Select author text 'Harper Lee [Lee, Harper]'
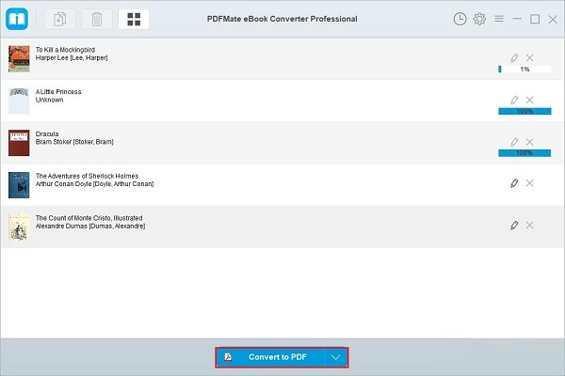 click(x=72, y=58)
